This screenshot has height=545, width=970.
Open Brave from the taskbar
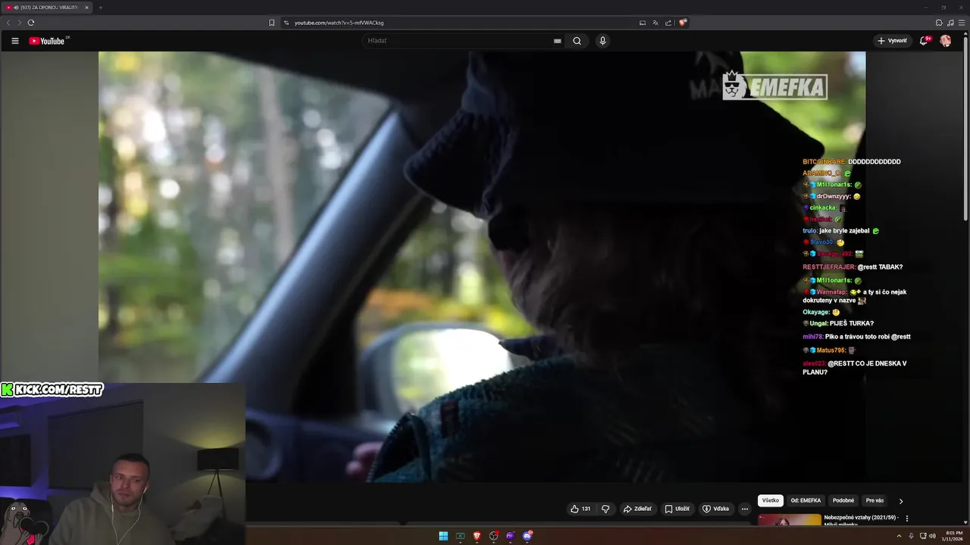[477, 536]
